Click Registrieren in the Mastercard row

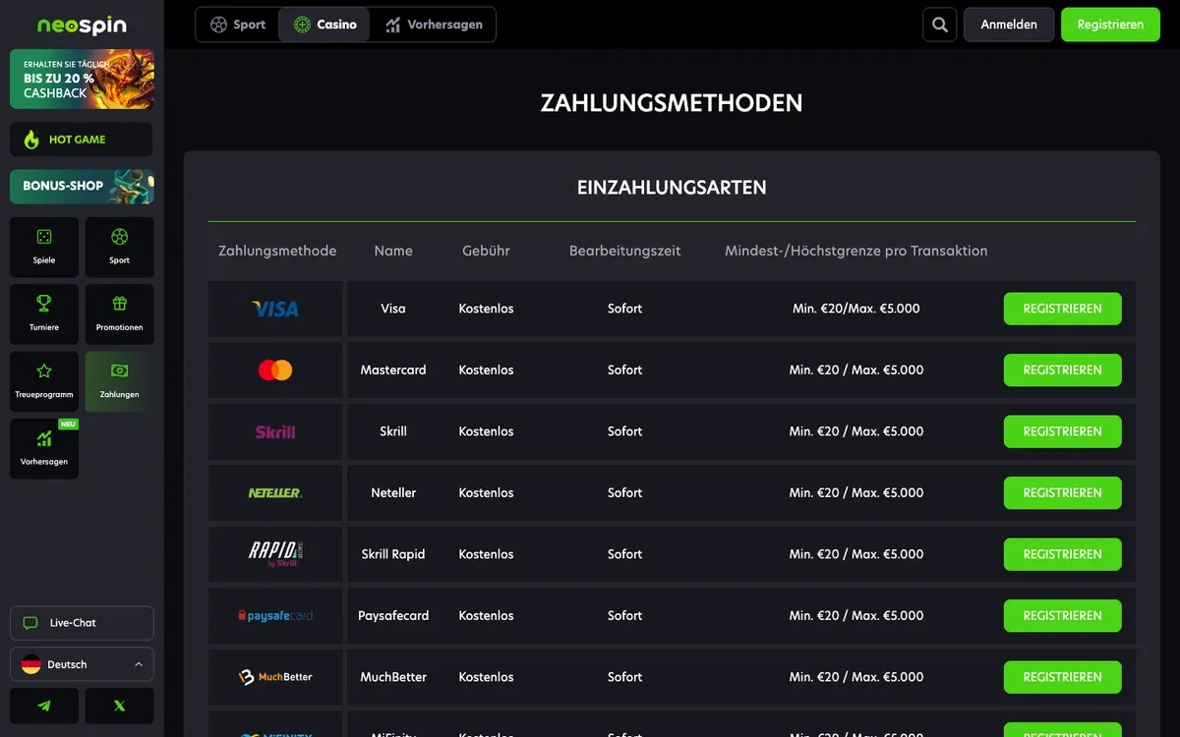pyautogui.click(x=1062, y=370)
